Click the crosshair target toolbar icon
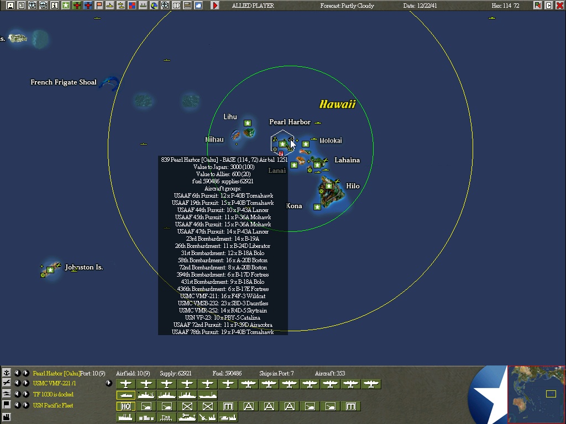 point(165,6)
